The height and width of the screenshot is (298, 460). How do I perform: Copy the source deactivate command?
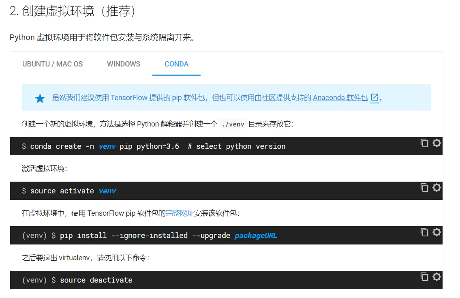click(x=424, y=277)
